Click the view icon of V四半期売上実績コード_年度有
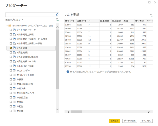Image resolution: width=158 pixels, height=126 pixels. click(14, 39)
